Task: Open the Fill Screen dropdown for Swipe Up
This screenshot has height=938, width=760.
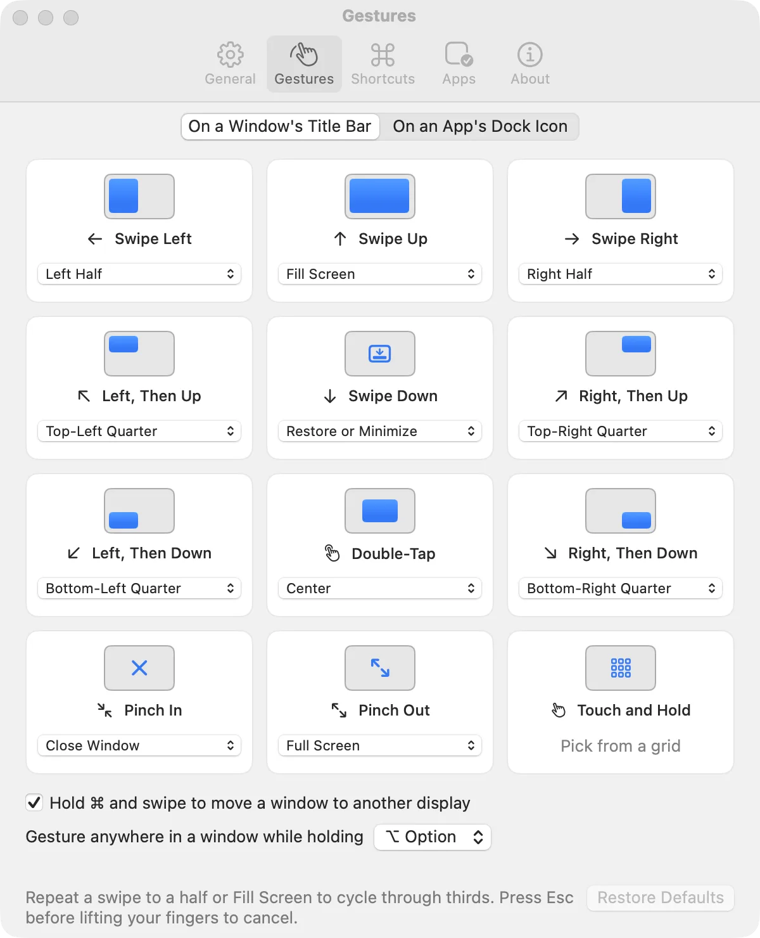Action: point(380,274)
